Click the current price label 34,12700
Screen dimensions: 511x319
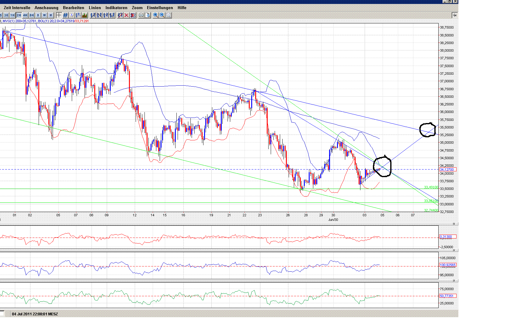448,170
